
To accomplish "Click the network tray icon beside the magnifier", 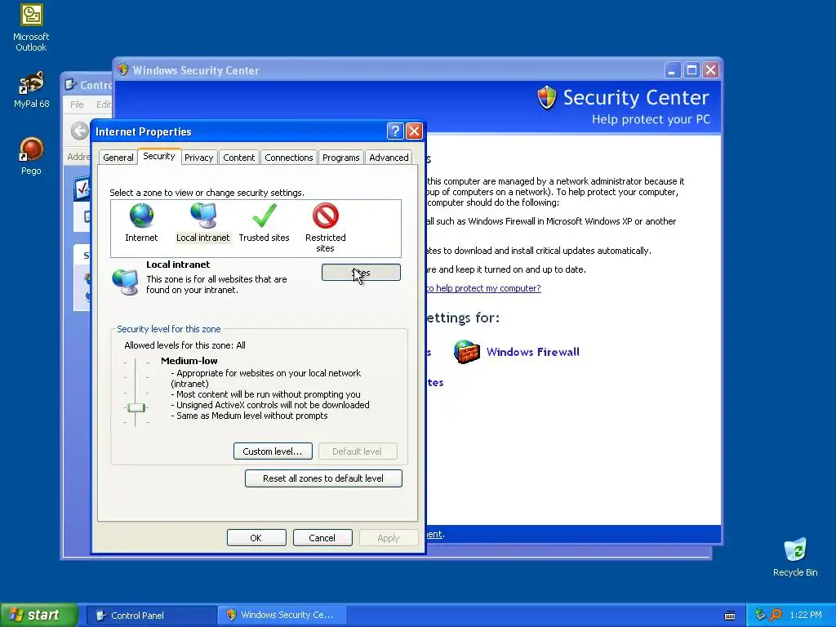I will pyautogui.click(x=760, y=615).
